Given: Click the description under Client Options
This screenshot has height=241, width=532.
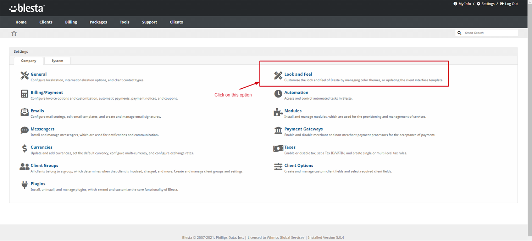Looking at the screenshot, I should pyautogui.click(x=338, y=171).
